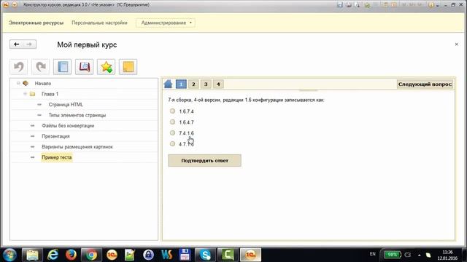Go to test home via house icon

169,84
